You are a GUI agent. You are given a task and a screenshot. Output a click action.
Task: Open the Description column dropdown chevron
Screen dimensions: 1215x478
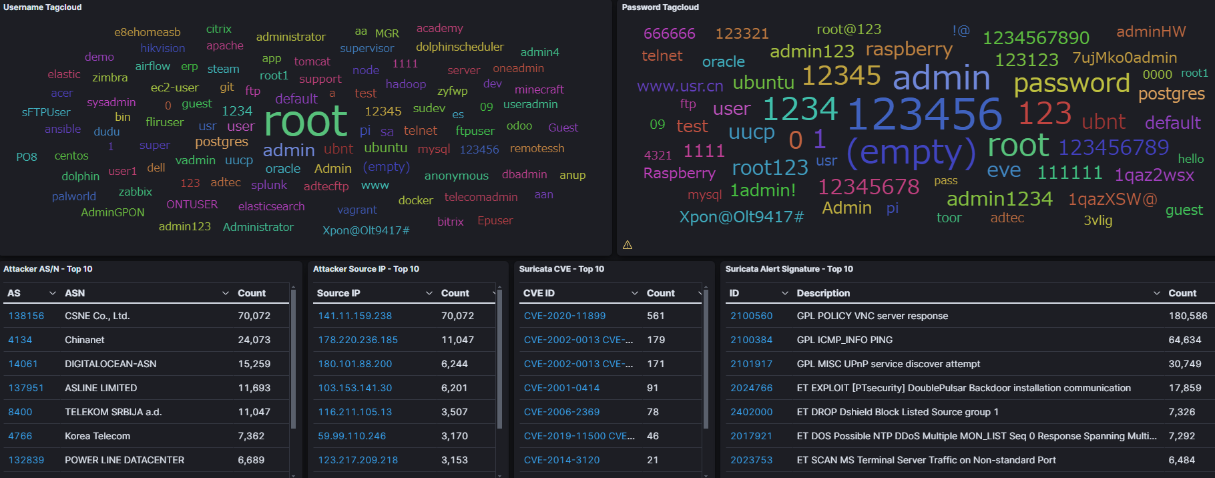(x=1157, y=293)
